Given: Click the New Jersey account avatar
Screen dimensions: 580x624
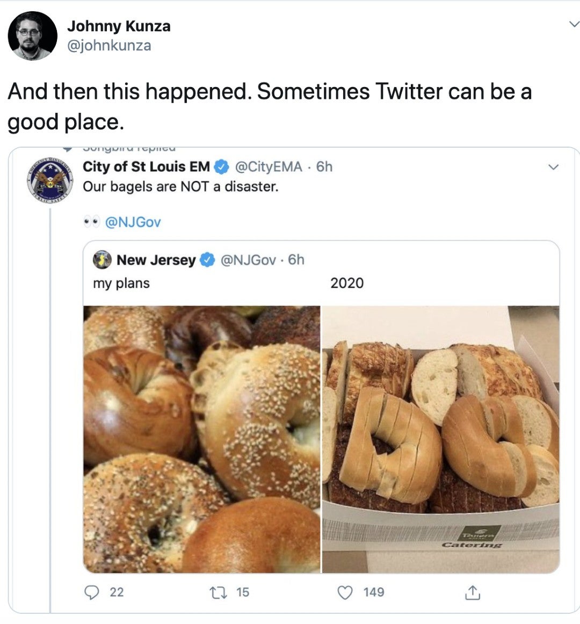Looking at the screenshot, I should (103, 260).
